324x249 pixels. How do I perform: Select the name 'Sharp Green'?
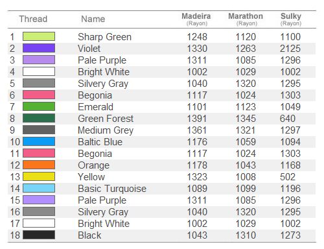105,37
